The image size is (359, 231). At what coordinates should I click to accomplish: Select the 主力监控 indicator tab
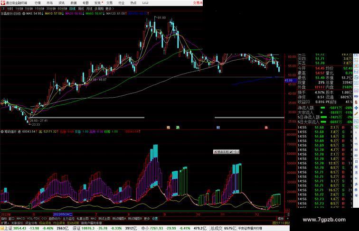click(68, 219)
